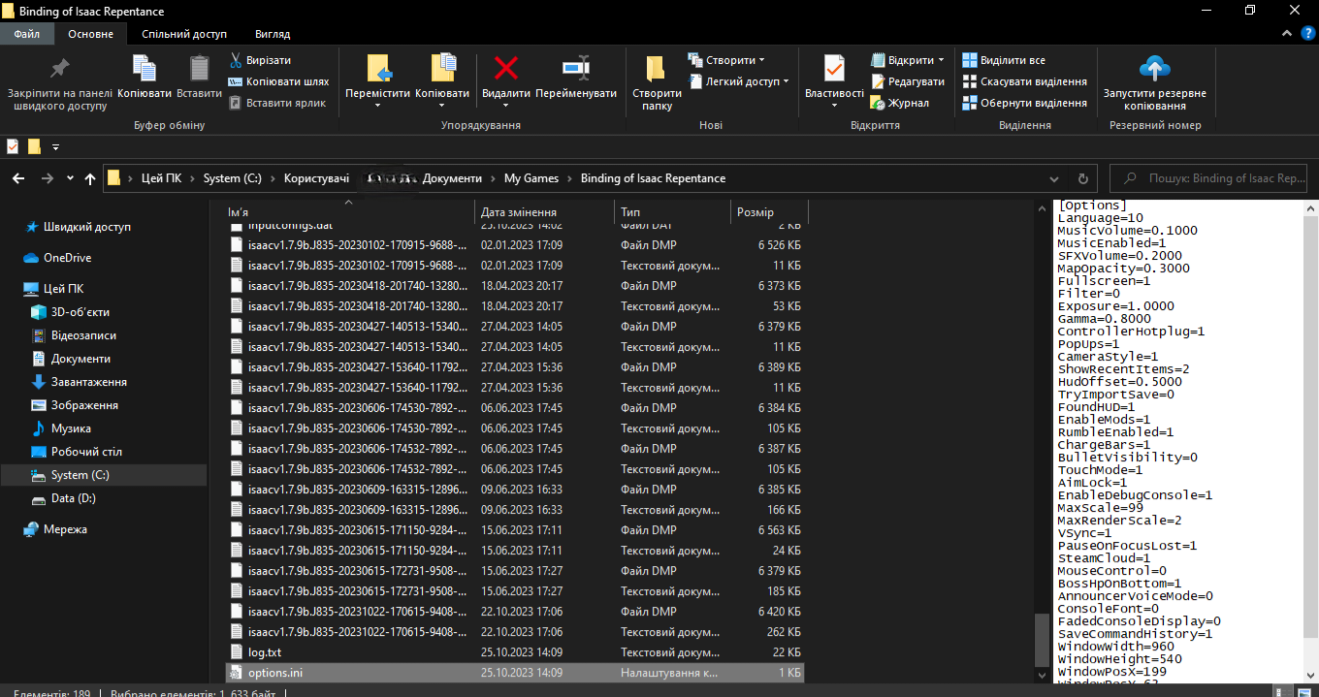The image size is (1319, 697).
Task: Open the Файл tab
Action: click(27, 34)
